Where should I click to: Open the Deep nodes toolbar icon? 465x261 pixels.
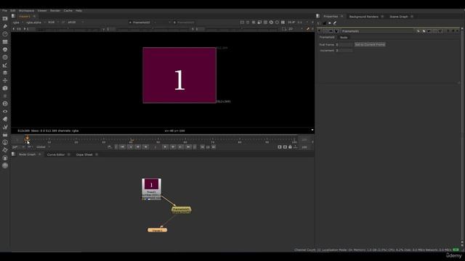pos(5,104)
